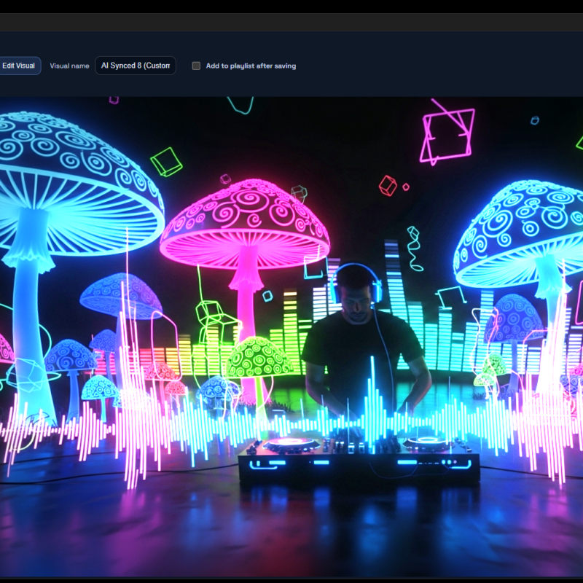Click the dark title bar at the top
The image size is (583, 583).
pyautogui.click(x=291, y=22)
